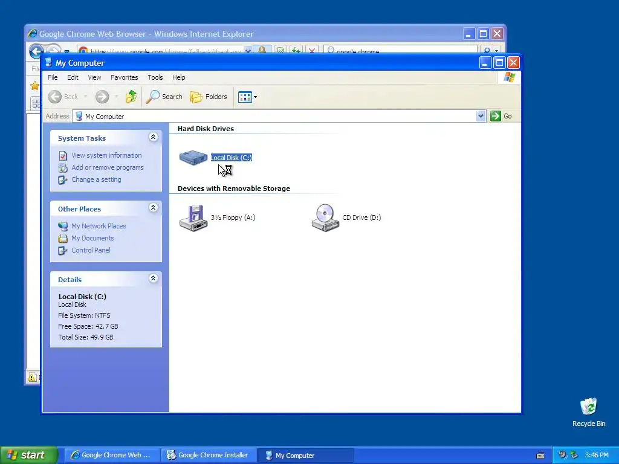Screen dimensions: 619x464
Task: Click Change a setting link
Action: tap(96, 179)
